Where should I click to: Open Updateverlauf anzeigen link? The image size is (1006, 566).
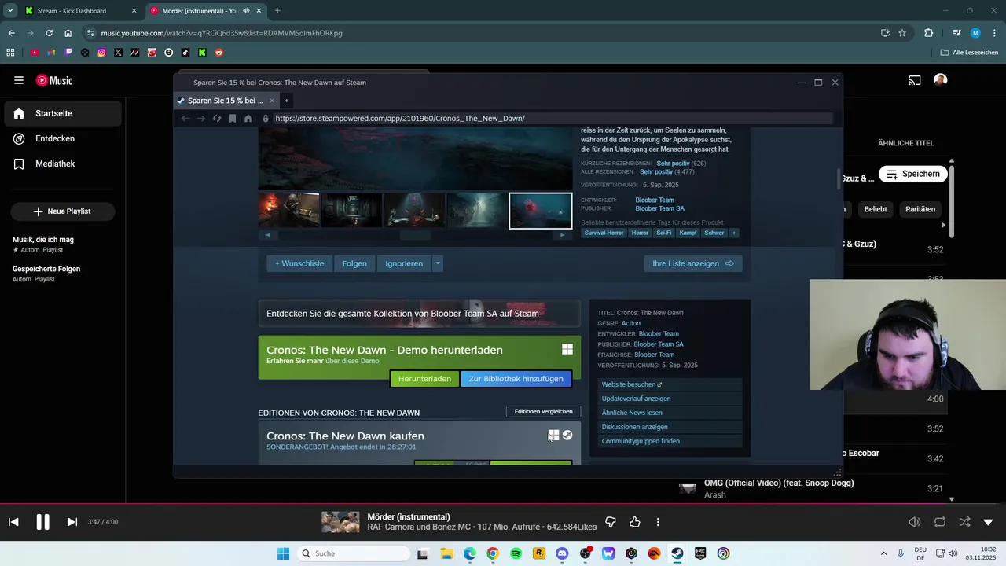(669, 399)
